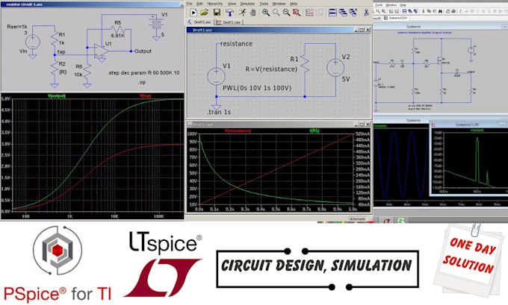Select the .op directive in left schematic
508x305 pixels.
tap(142, 82)
